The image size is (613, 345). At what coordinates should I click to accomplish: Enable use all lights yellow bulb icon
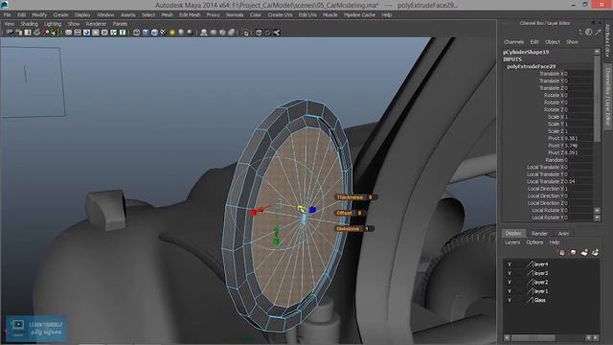172,33
